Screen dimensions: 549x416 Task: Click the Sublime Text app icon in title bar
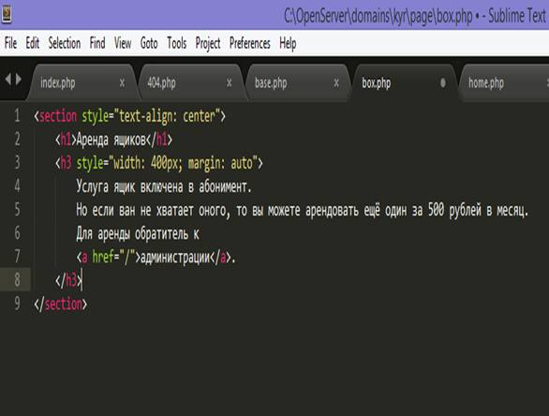point(6,14)
